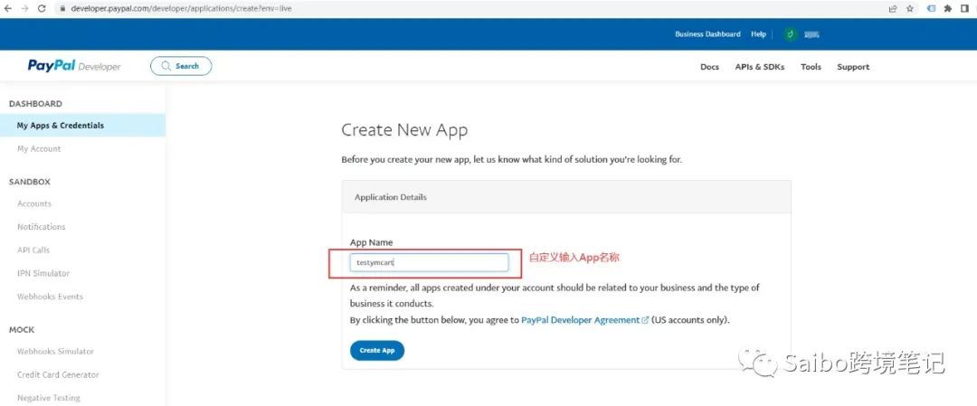Bookmark this page with star icon

[910, 9]
